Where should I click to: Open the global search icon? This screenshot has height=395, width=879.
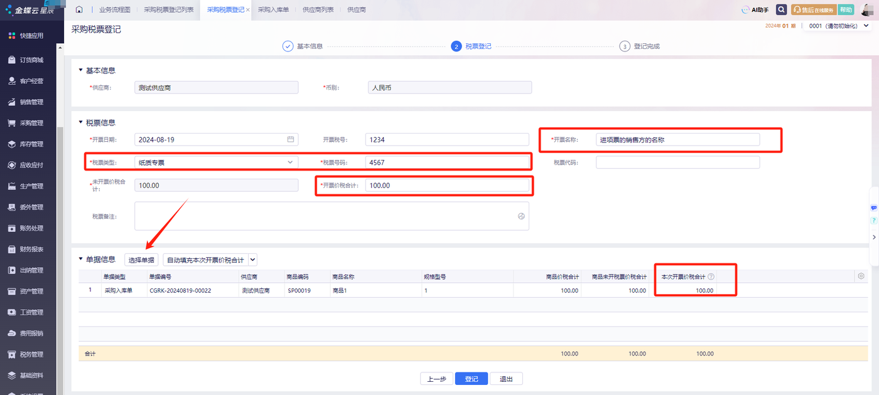click(781, 10)
